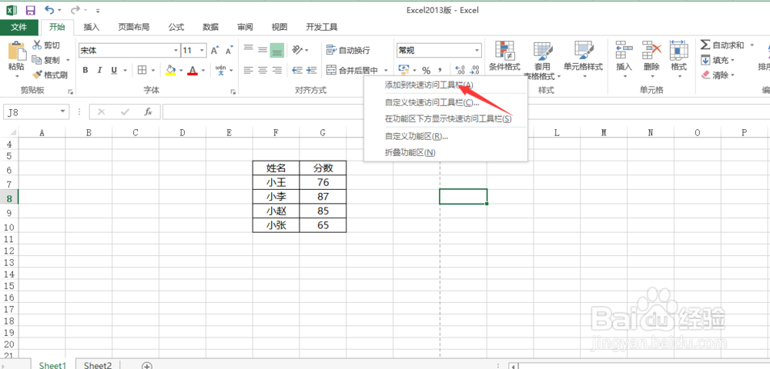The width and height of the screenshot is (770, 369).
Task: Switch to the Data (数据) tab
Action: tap(211, 27)
